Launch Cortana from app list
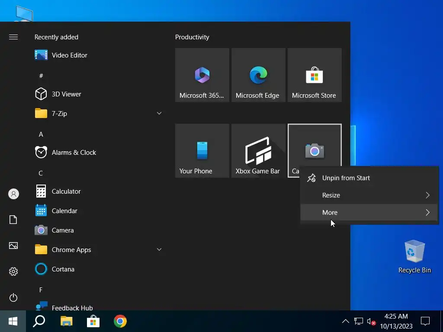The height and width of the screenshot is (332, 443). click(98, 269)
